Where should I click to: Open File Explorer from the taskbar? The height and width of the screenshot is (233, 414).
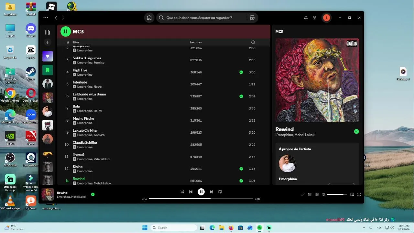(221, 227)
